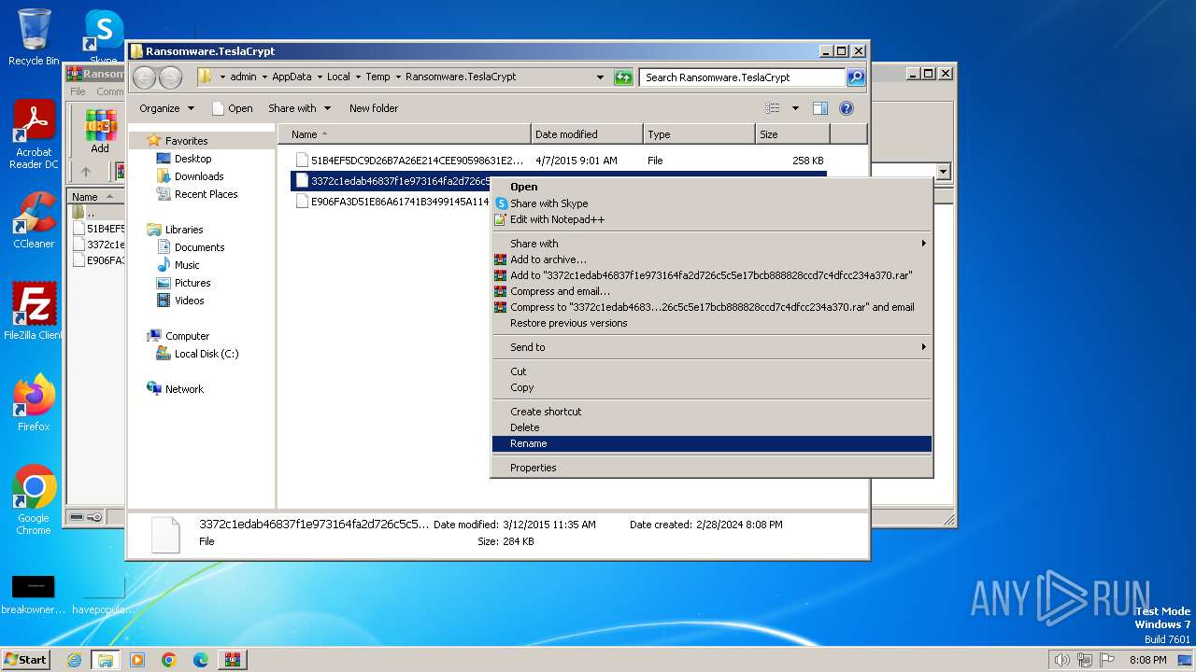Click the change your view icon
The image size is (1196, 672).
pyautogui.click(x=773, y=108)
